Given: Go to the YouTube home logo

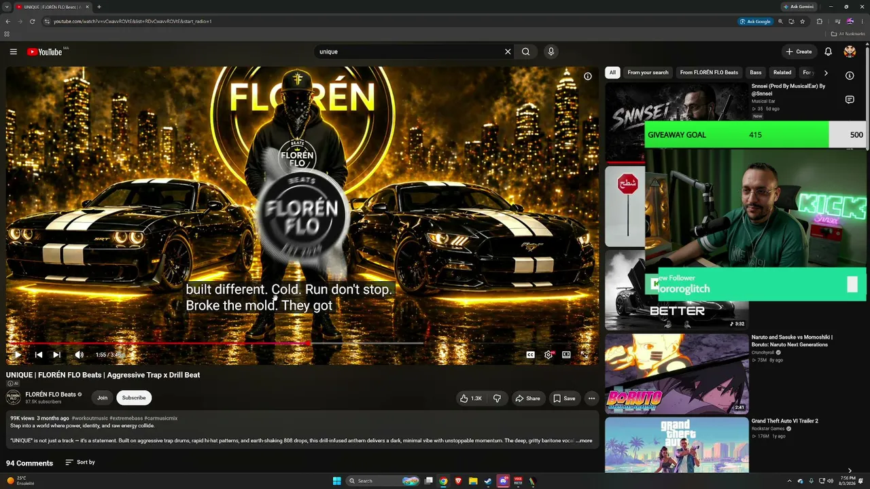Looking at the screenshot, I should coord(45,52).
